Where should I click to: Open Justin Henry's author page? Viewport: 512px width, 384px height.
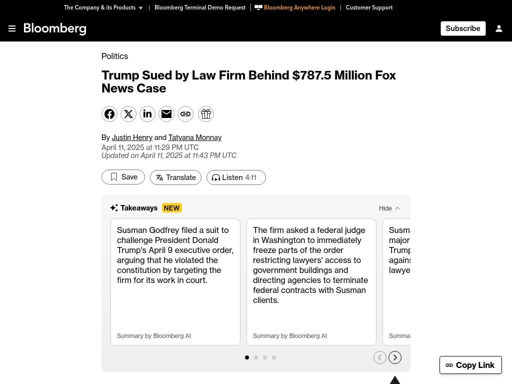click(x=132, y=137)
